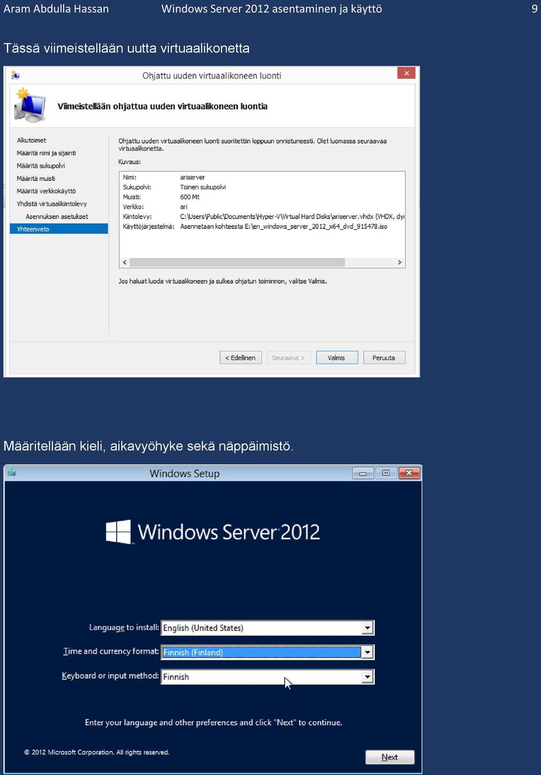Click Next in Windows Setup
This screenshot has width=541, height=775.
(389, 757)
